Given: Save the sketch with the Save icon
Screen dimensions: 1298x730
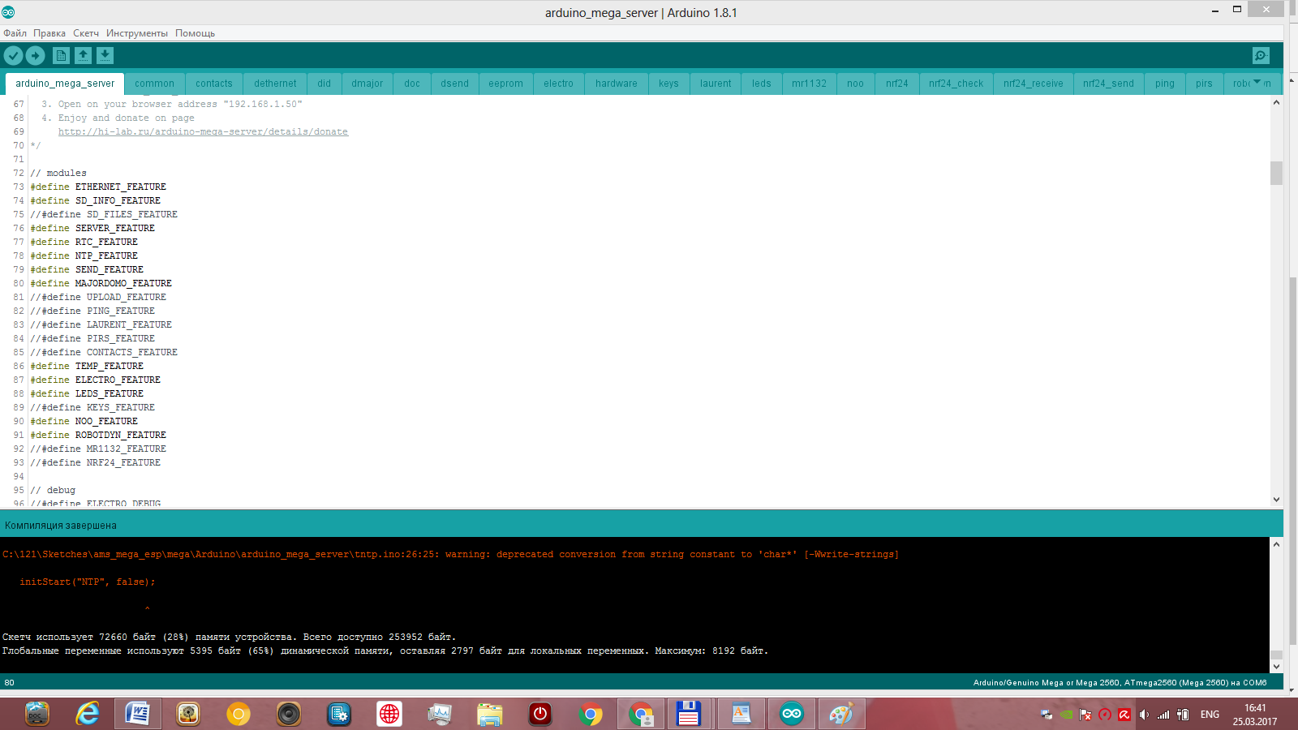Looking at the screenshot, I should tap(105, 55).
